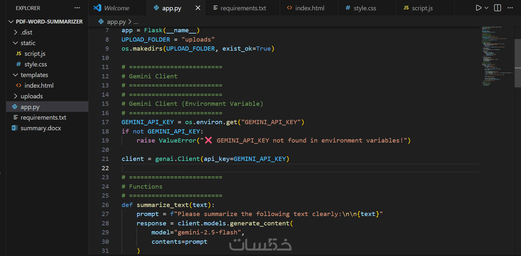Open Explorer views and more actions menu
The width and height of the screenshot is (521, 256).
click(x=77, y=8)
